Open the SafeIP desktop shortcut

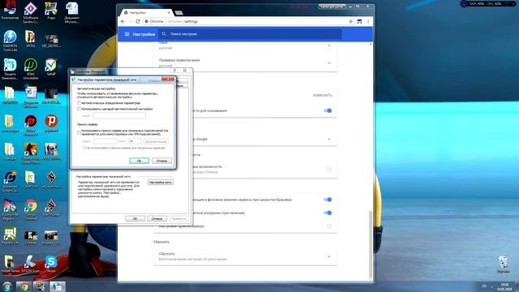51,67
